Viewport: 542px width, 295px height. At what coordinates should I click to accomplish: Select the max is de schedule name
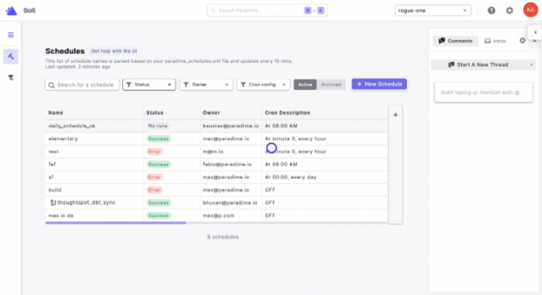(61, 215)
